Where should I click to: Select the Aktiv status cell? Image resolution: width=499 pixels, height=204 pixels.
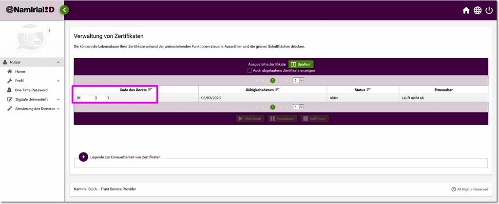coord(363,98)
